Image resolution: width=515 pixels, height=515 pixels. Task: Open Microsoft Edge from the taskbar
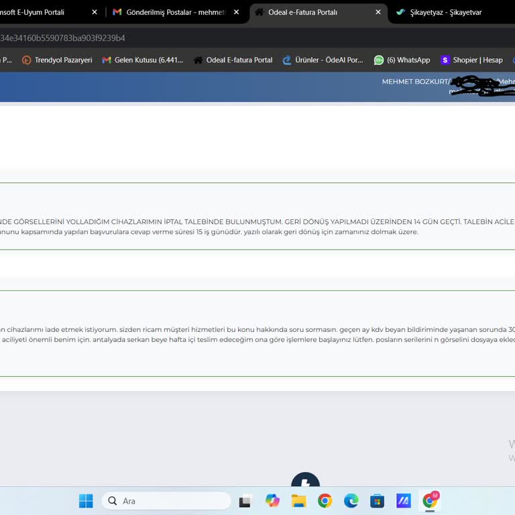click(x=351, y=501)
